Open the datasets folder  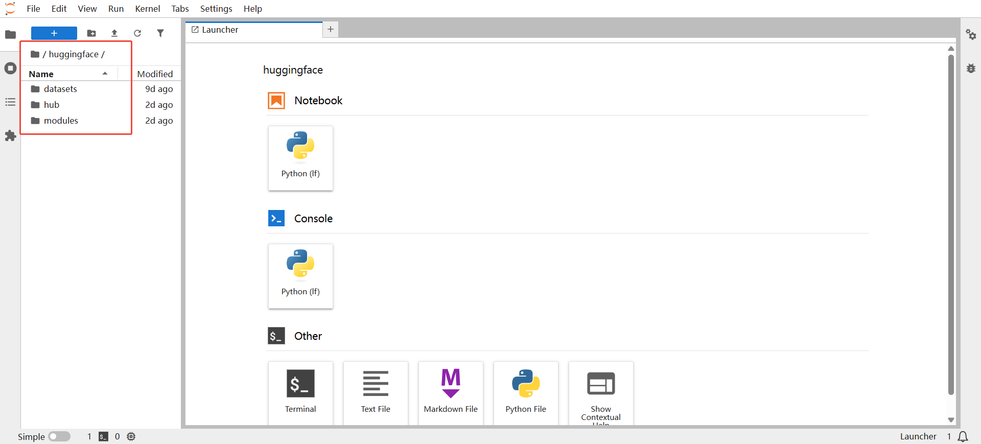[60, 89]
